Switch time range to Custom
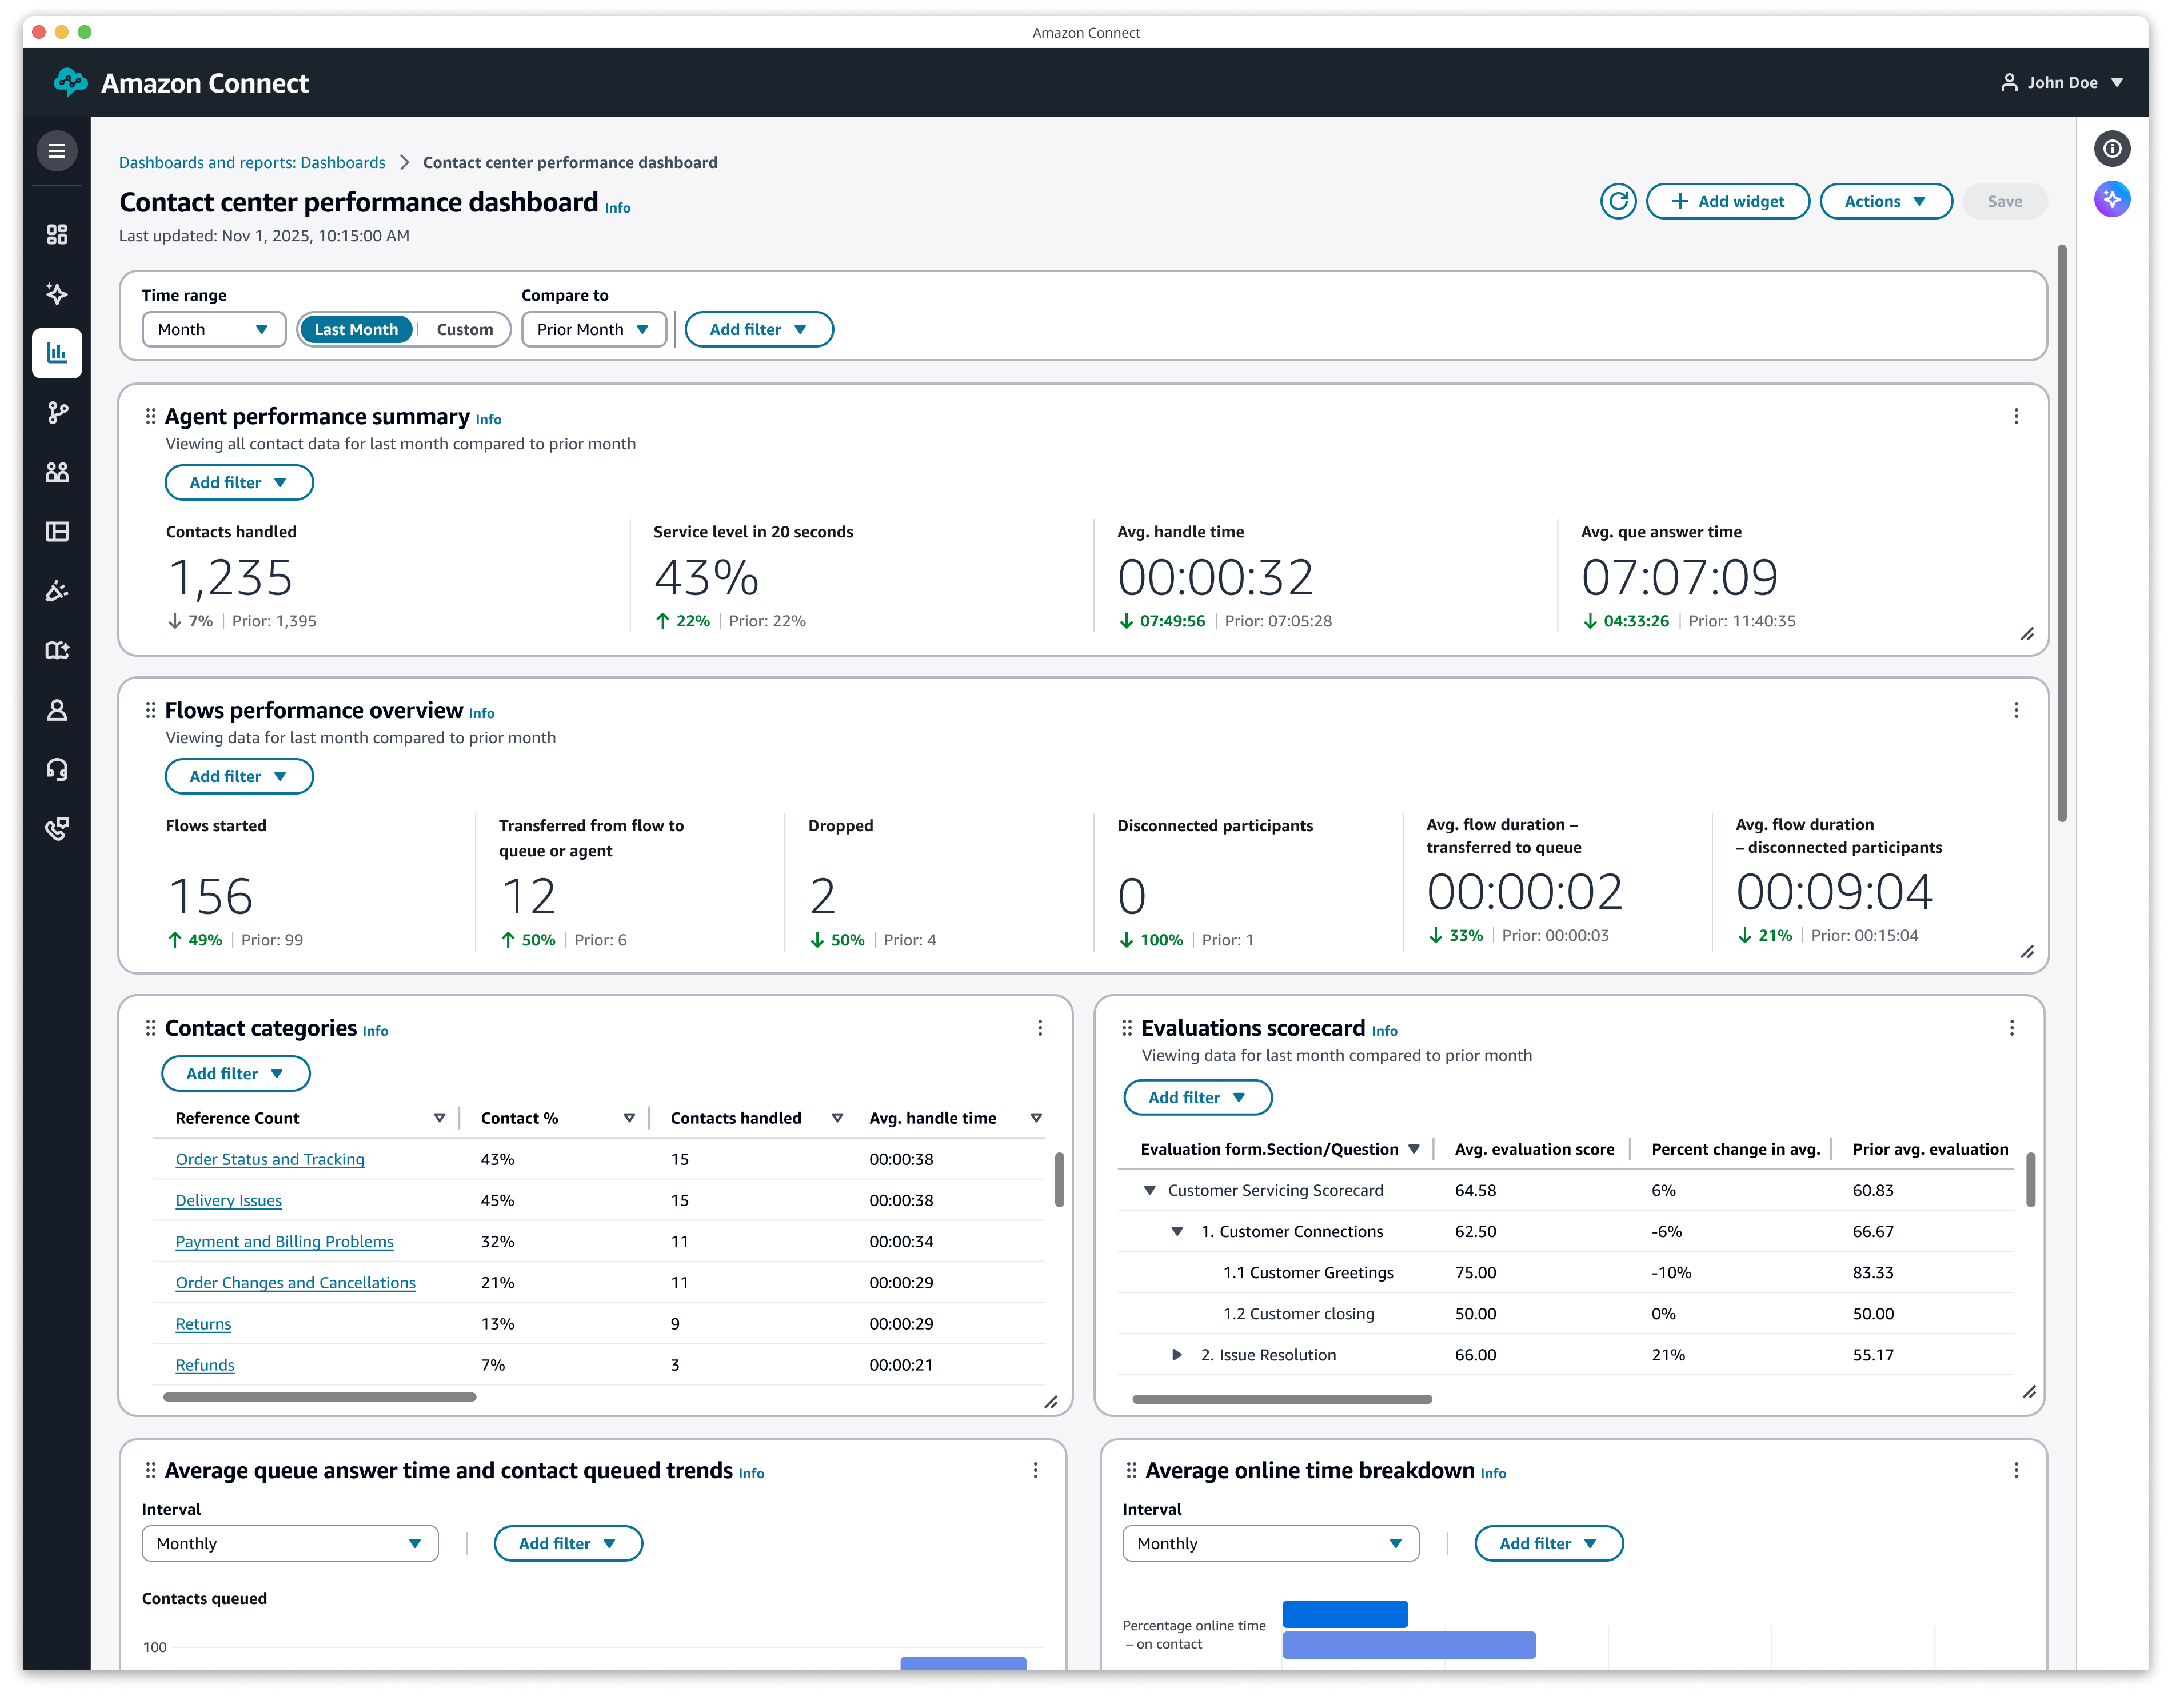Viewport: 2172px width, 1708px height. click(x=464, y=329)
